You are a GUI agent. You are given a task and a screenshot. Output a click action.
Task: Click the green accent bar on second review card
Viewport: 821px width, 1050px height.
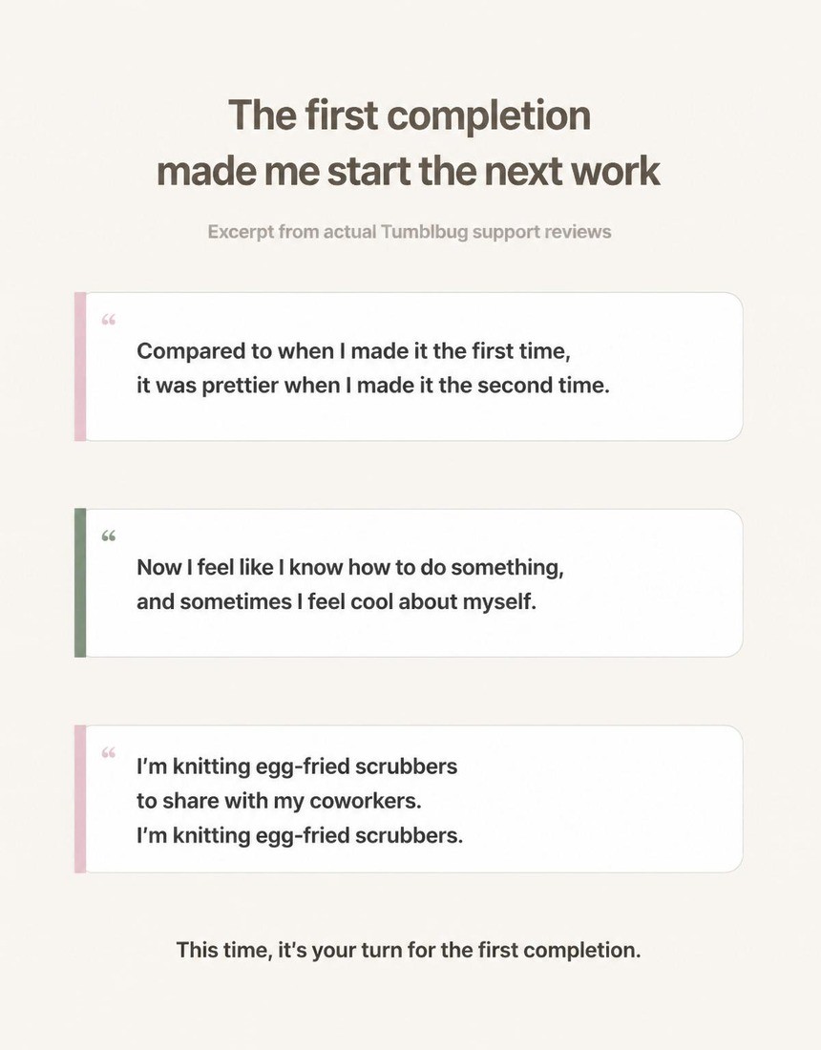click(x=80, y=582)
